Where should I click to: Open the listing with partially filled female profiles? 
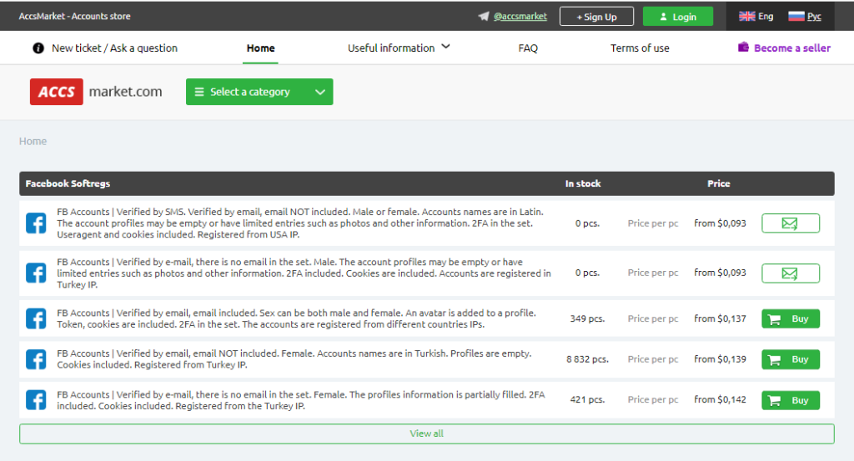coord(300,400)
